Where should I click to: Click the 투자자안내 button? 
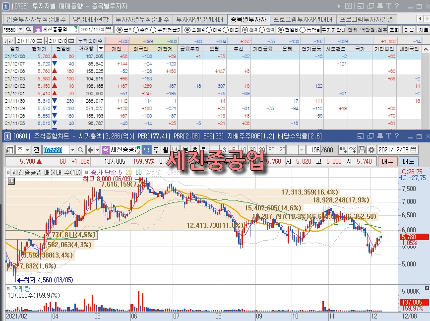pyautogui.click(x=333, y=29)
